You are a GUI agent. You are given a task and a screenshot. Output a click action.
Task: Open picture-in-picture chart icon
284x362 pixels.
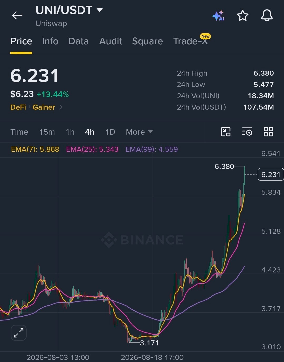point(226,132)
